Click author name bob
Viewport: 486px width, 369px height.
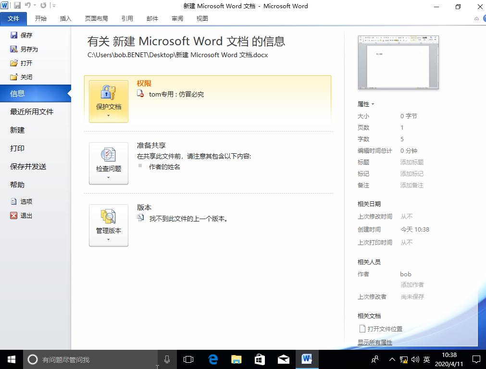405,274
